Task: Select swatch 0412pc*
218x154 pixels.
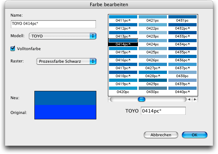Action: click(123, 26)
